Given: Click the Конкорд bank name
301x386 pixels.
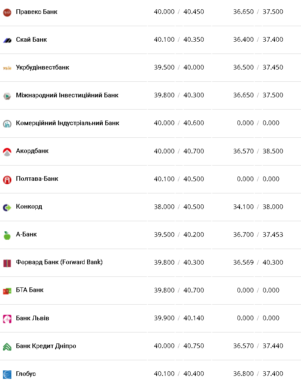Looking at the screenshot, I should [x=29, y=206].
